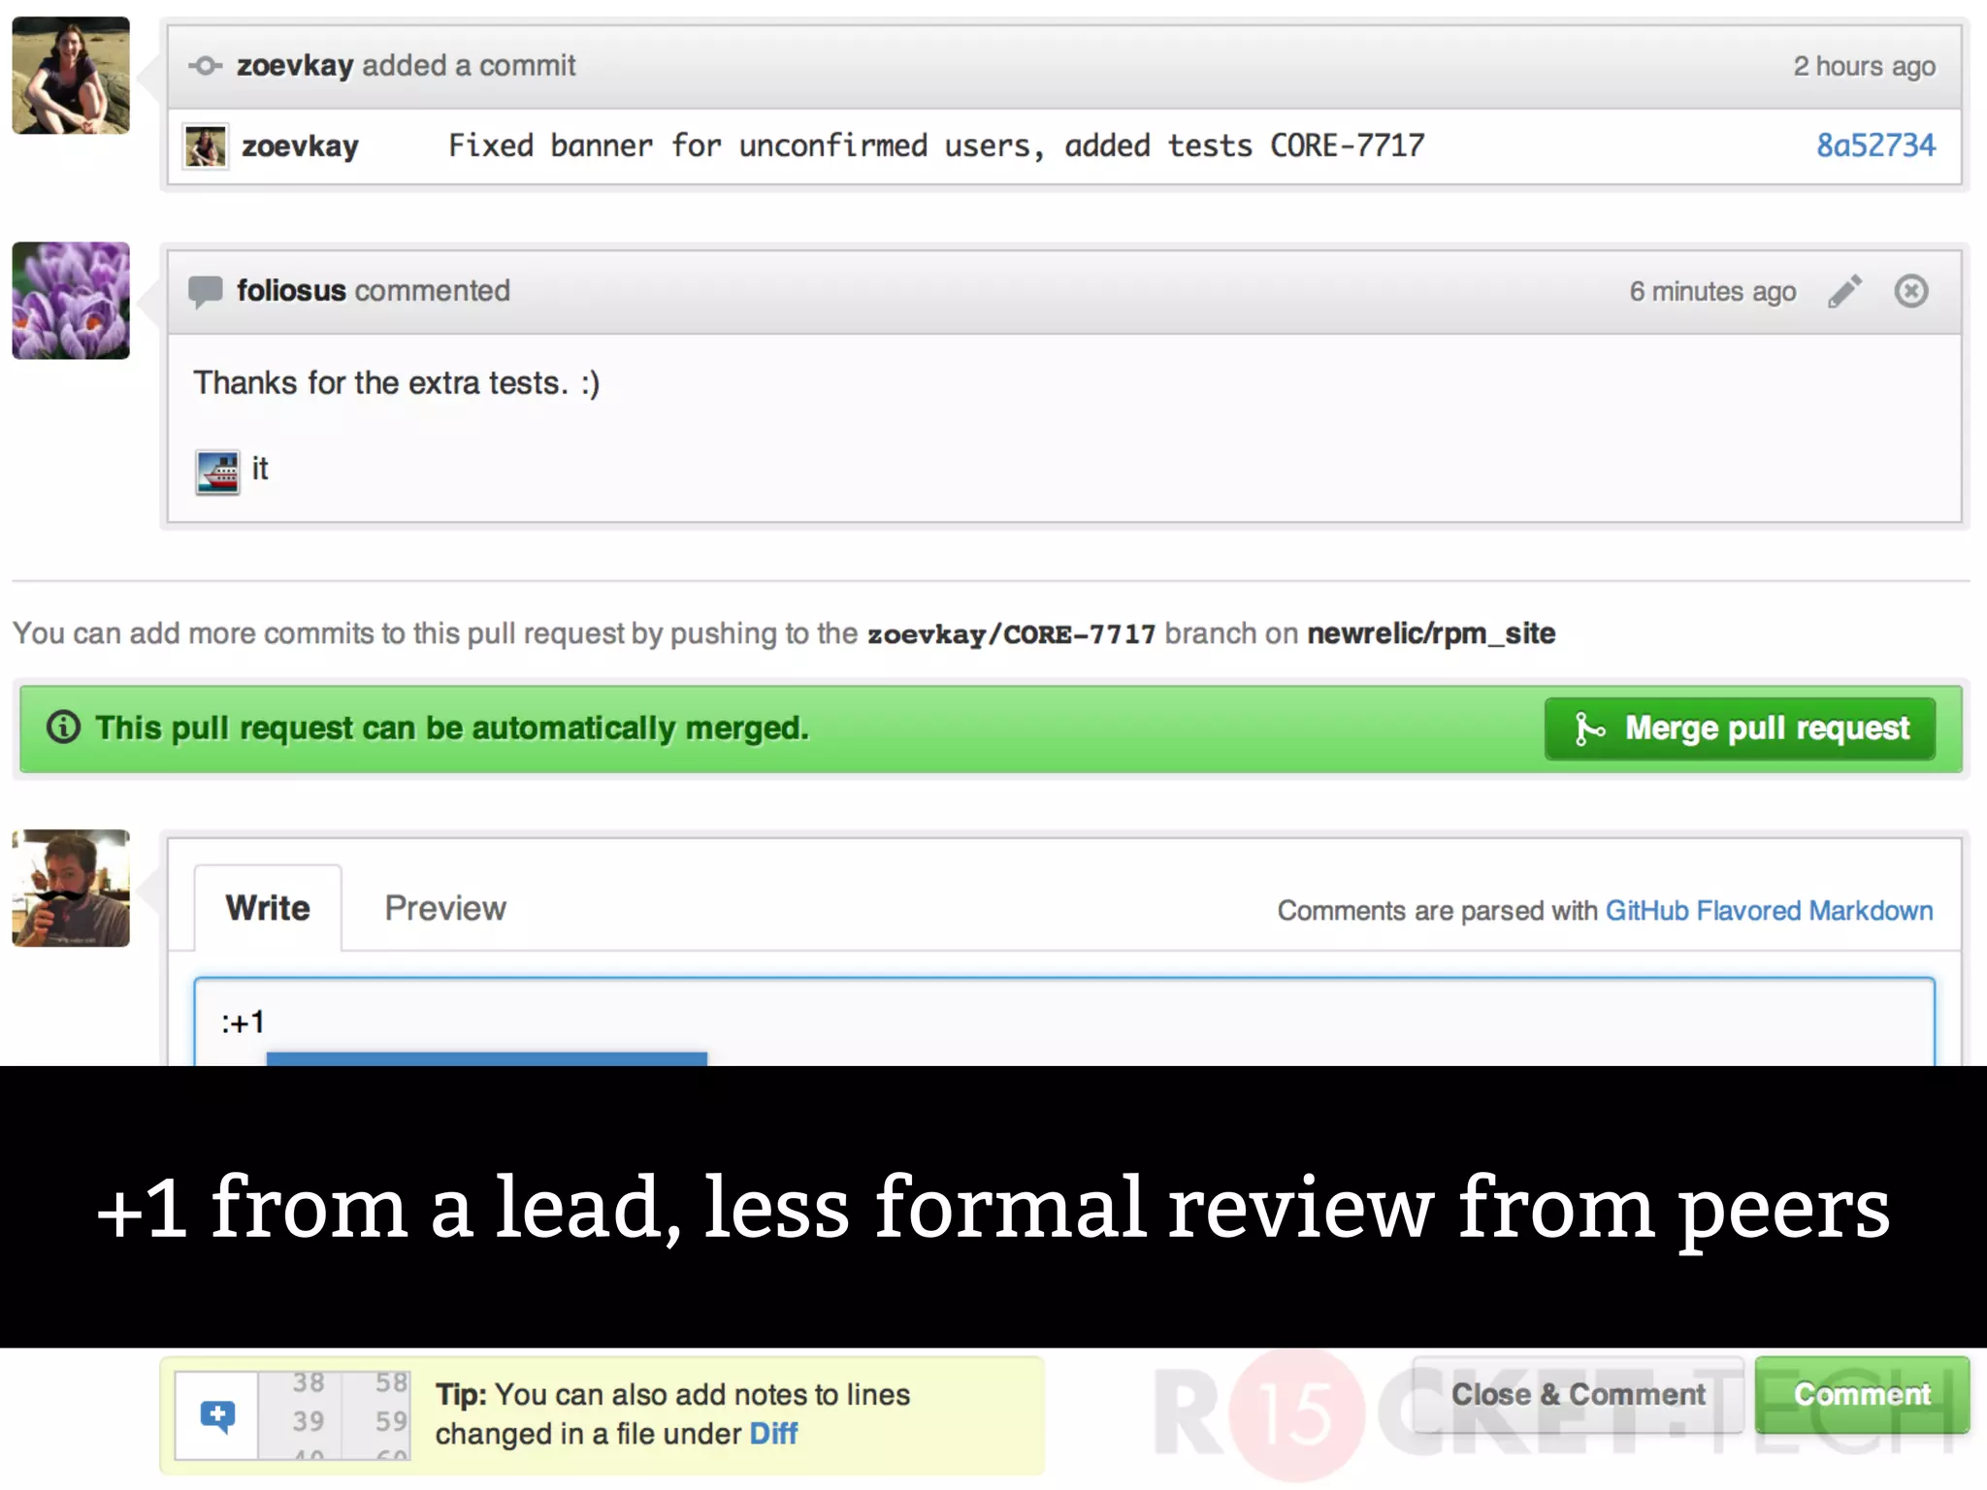Viewport: 1987px width, 1490px height.
Task: Click the speech bubble comment icon
Action: tap(205, 291)
